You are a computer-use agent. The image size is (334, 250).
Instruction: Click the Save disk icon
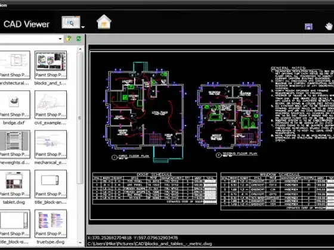point(308,26)
